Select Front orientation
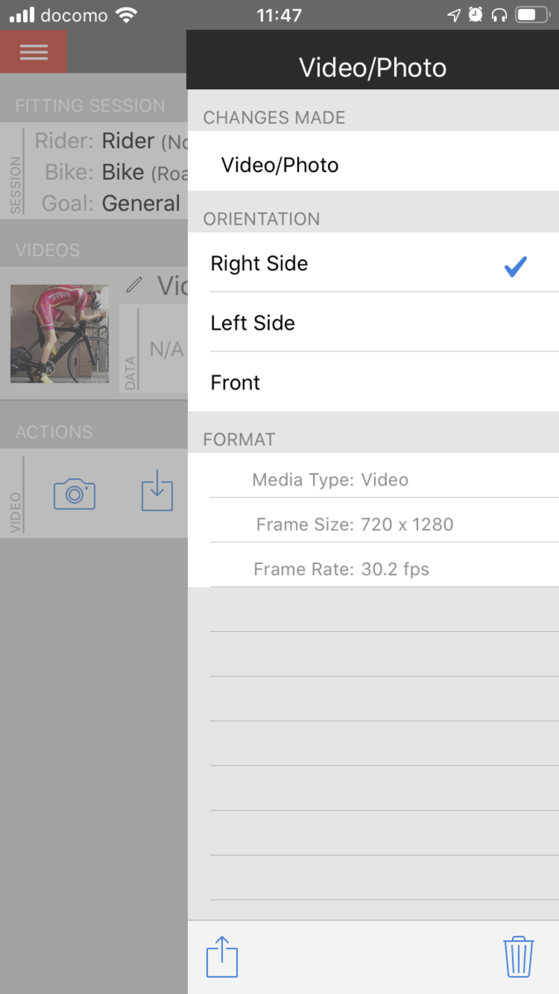559x994 pixels. [x=235, y=383]
